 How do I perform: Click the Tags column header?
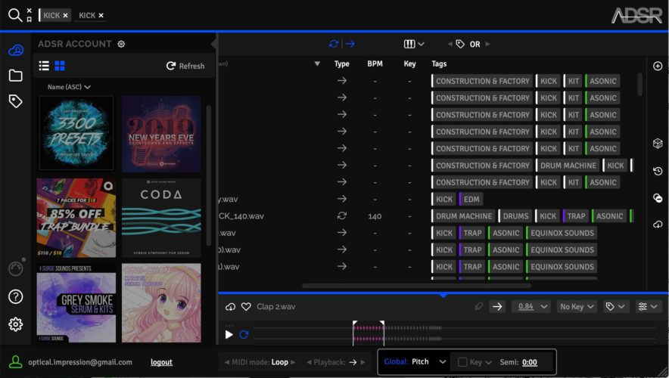[439, 64]
